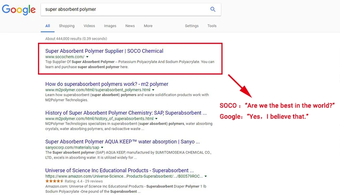Open 'Universe of Science Inc Educational Products' result
The width and height of the screenshot is (340, 195).
[x=120, y=171]
